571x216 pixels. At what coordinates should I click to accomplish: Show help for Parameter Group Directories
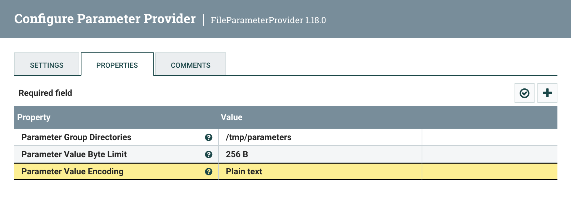pos(209,137)
